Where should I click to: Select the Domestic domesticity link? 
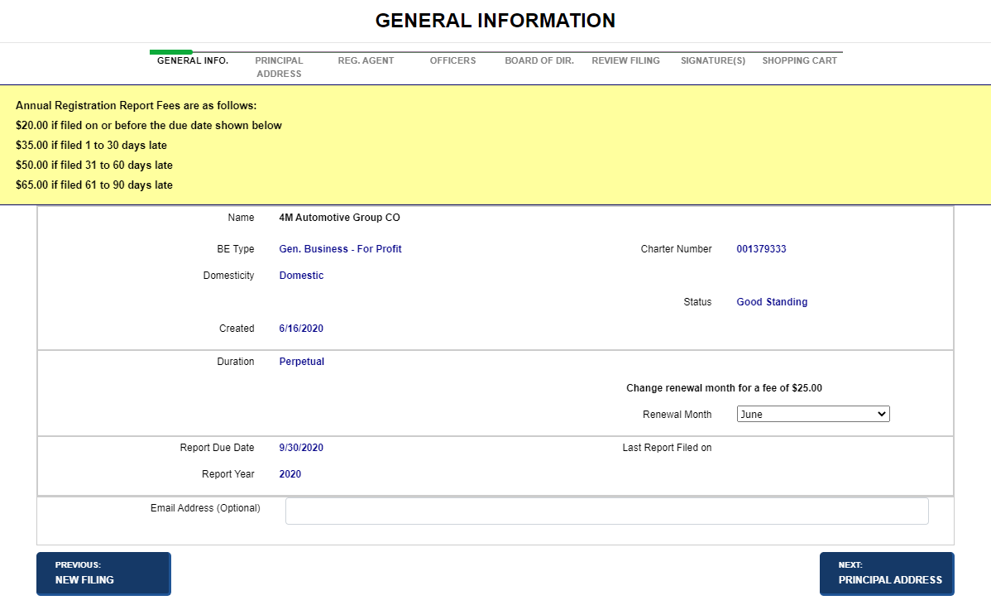301,275
